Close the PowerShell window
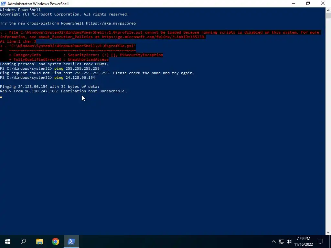The image size is (331, 248). click(323, 4)
